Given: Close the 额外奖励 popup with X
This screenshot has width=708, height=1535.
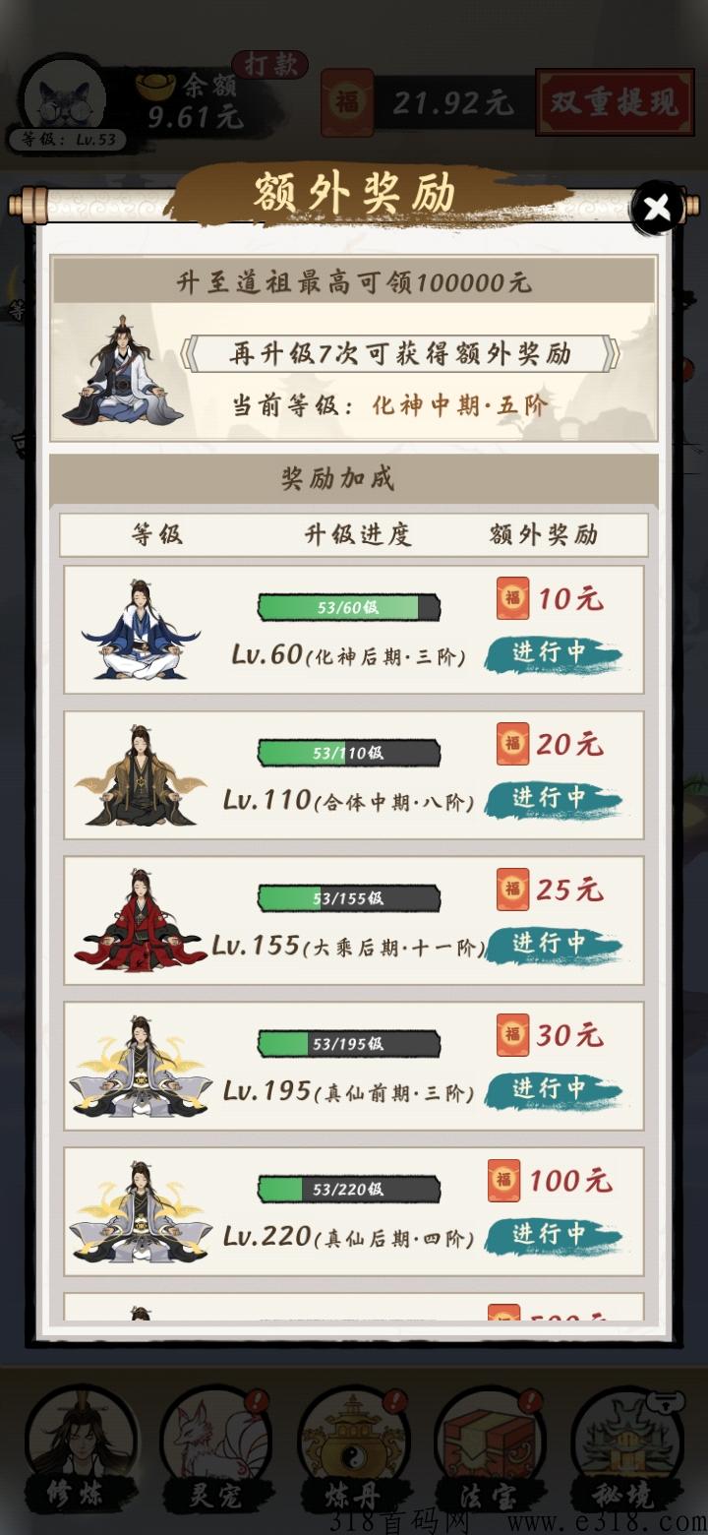Looking at the screenshot, I should coord(656,208).
